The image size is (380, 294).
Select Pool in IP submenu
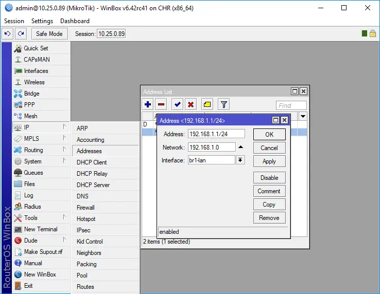click(x=106, y=275)
